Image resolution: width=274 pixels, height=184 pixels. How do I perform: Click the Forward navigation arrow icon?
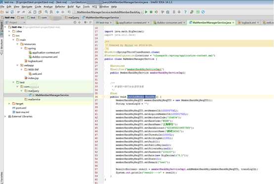(x=63, y=12)
